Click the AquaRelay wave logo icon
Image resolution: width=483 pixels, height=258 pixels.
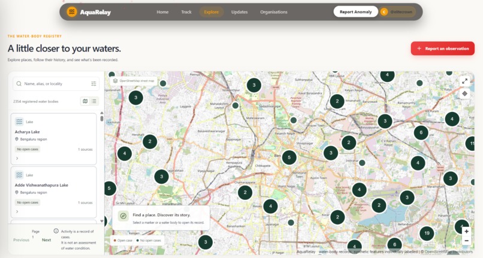[72, 12]
